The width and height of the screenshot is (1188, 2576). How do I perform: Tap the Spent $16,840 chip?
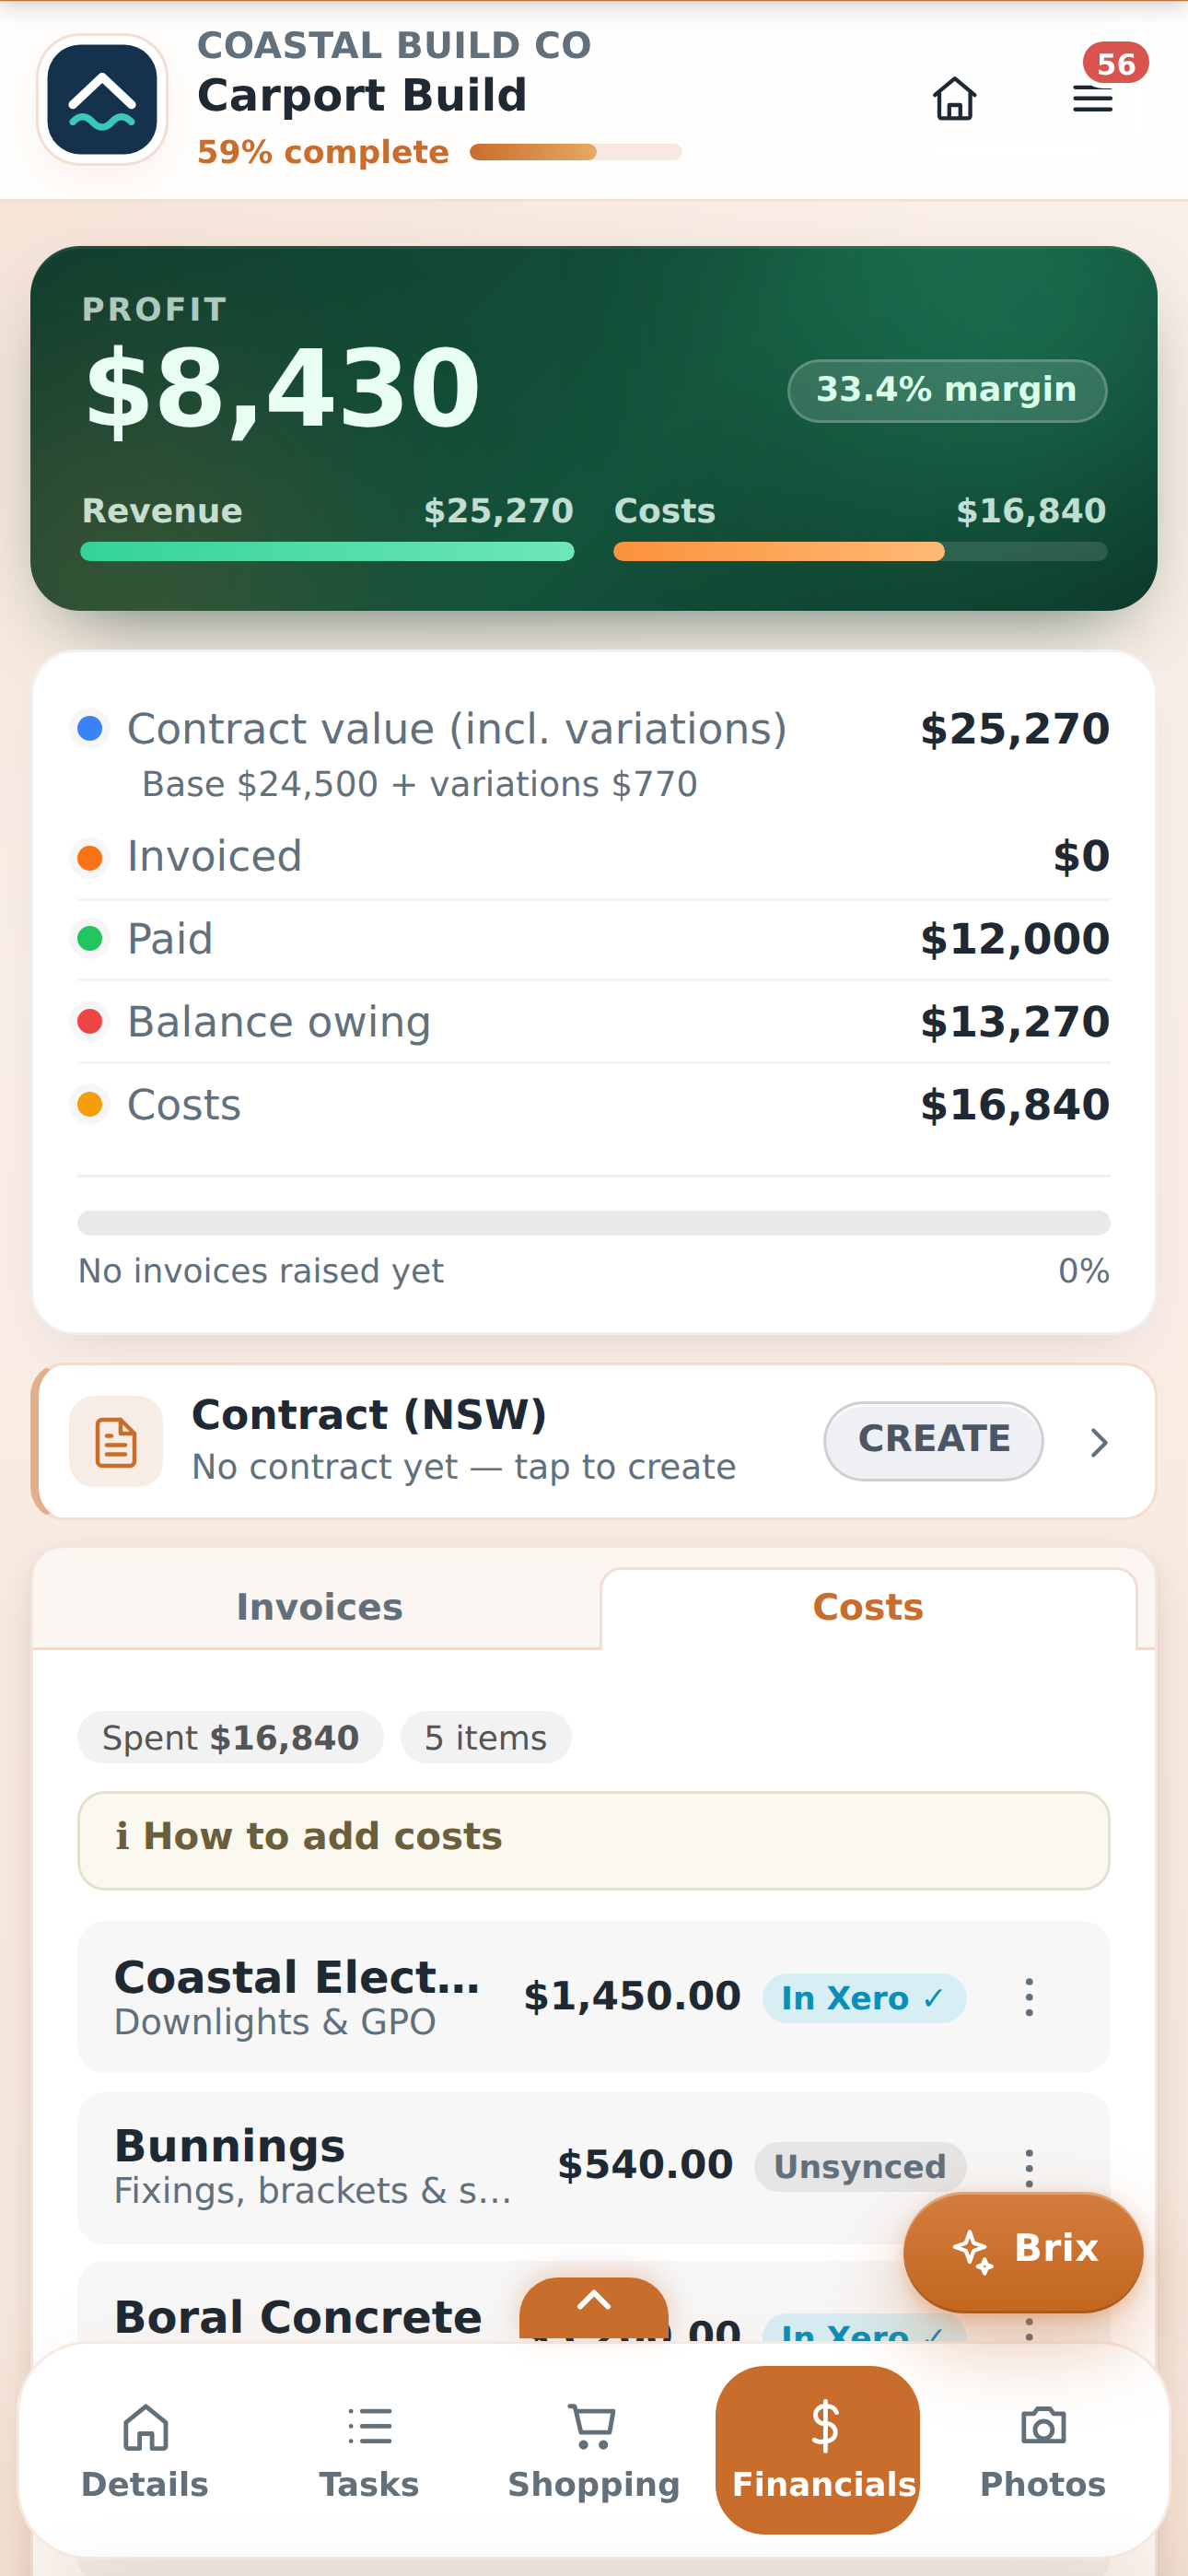(231, 1737)
